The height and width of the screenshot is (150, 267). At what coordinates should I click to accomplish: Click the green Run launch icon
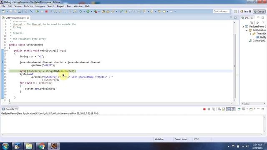point(88,11)
